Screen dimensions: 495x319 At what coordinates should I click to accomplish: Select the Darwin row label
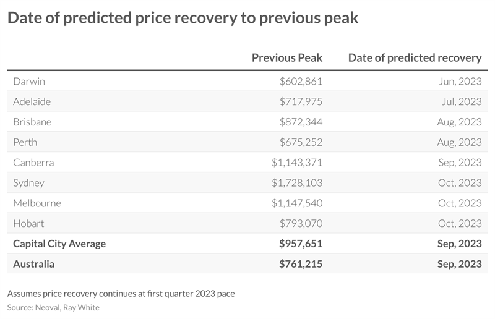[29, 82]
